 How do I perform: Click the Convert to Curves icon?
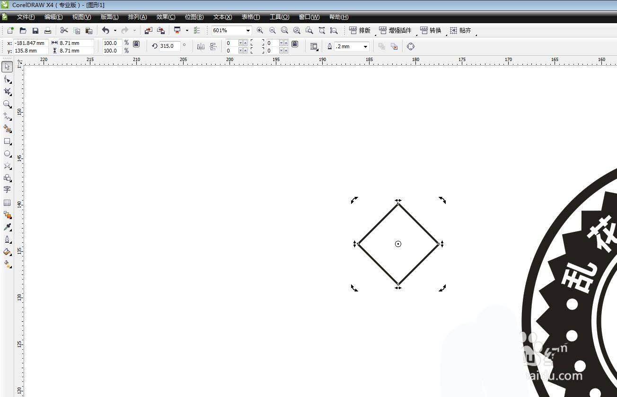tap(411, 46)
